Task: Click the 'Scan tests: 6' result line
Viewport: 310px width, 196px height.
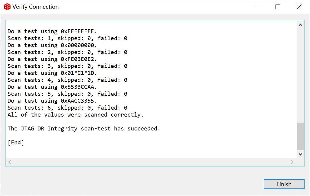Action: (67, 108)
